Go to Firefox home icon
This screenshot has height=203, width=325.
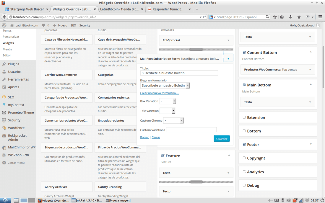299,17
